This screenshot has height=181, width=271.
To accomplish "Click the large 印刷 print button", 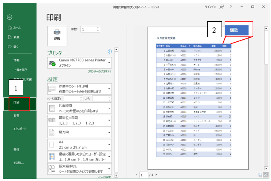I will (57, 34).
